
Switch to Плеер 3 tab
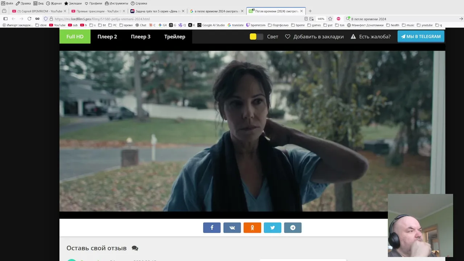coord(141,37)
